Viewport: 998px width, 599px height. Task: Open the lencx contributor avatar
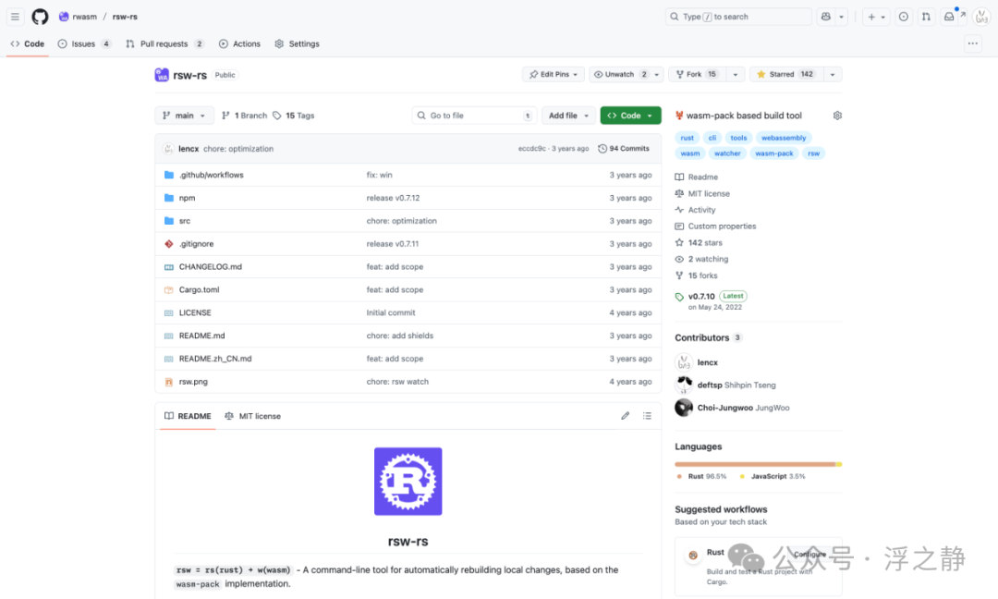coord(684,362)
